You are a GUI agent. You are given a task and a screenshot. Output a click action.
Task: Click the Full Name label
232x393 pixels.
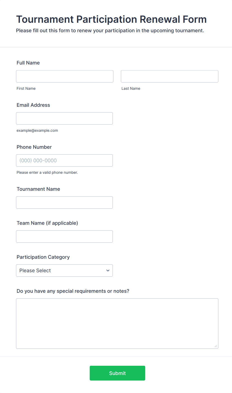pos(28,63)
